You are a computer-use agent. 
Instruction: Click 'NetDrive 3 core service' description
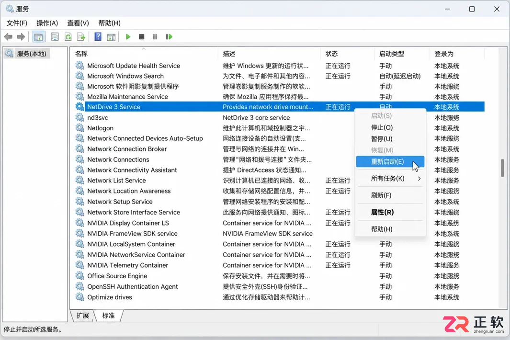(256, 117)
